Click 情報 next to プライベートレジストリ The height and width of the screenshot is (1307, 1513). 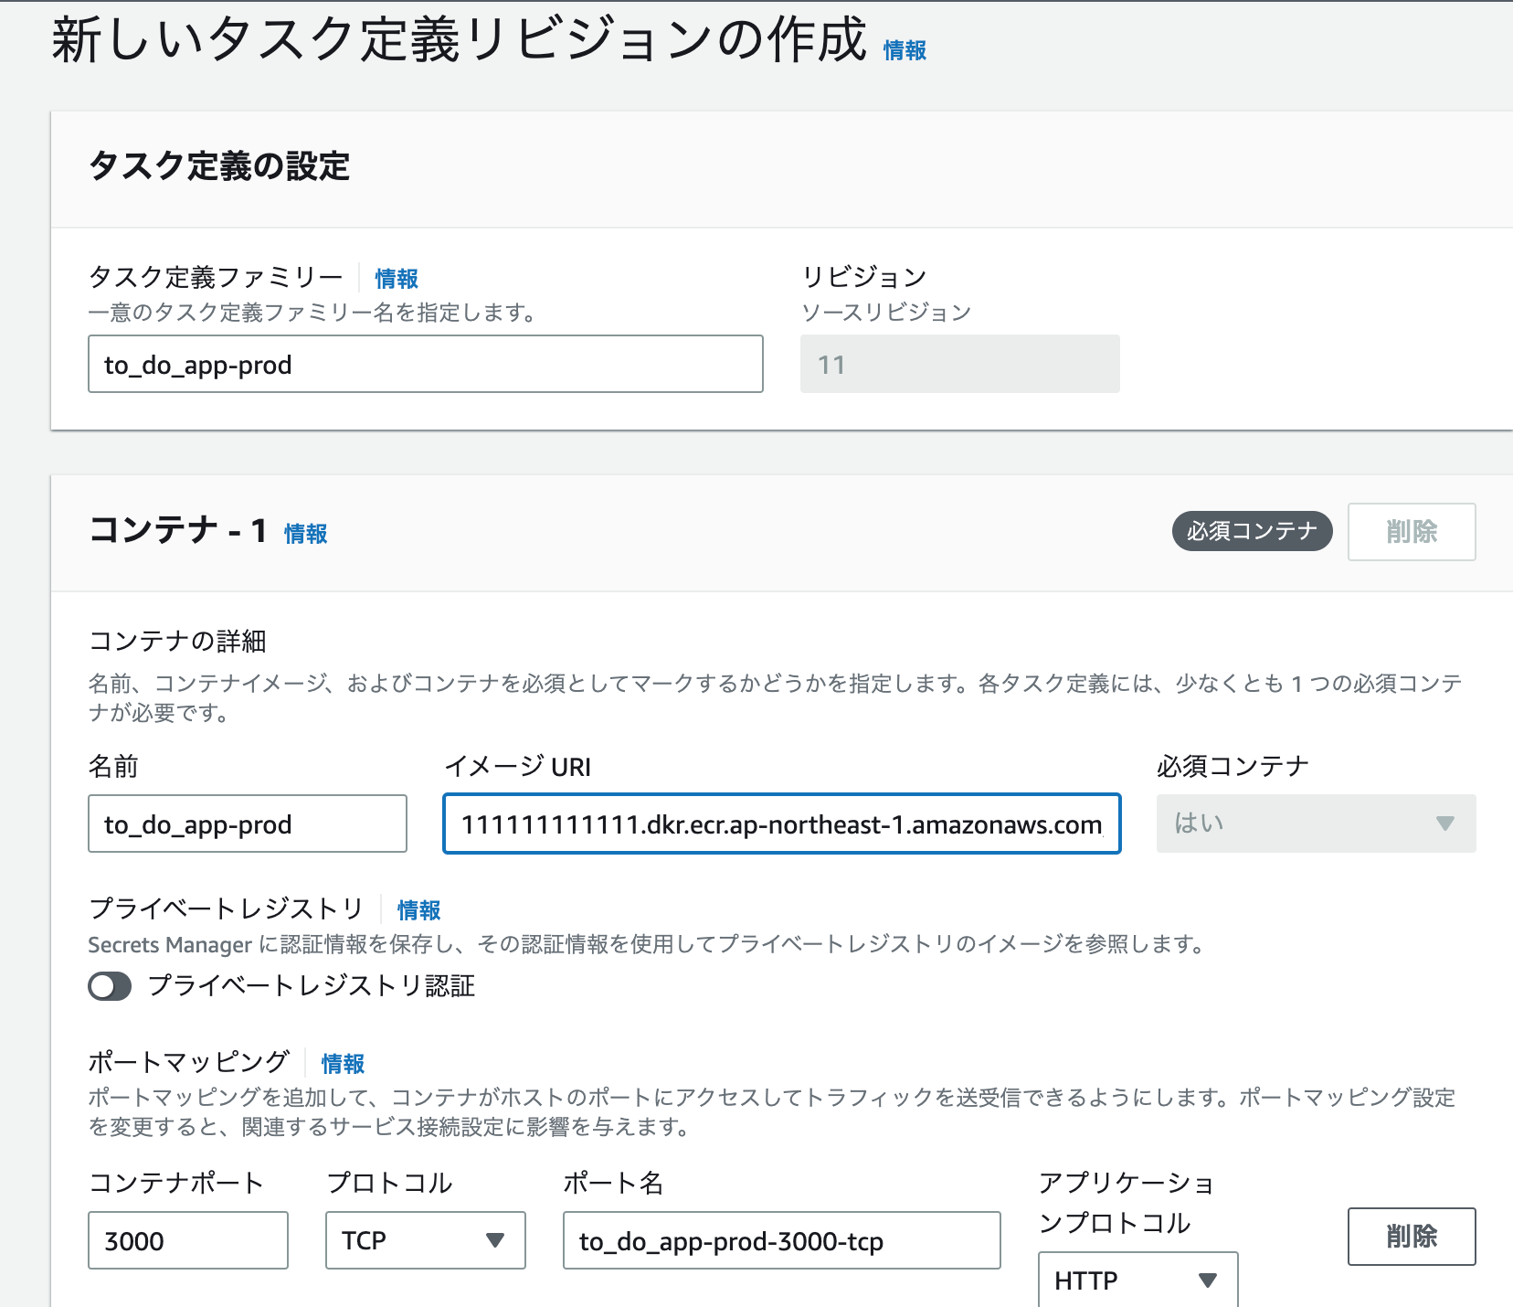click(x=418, y=910)
